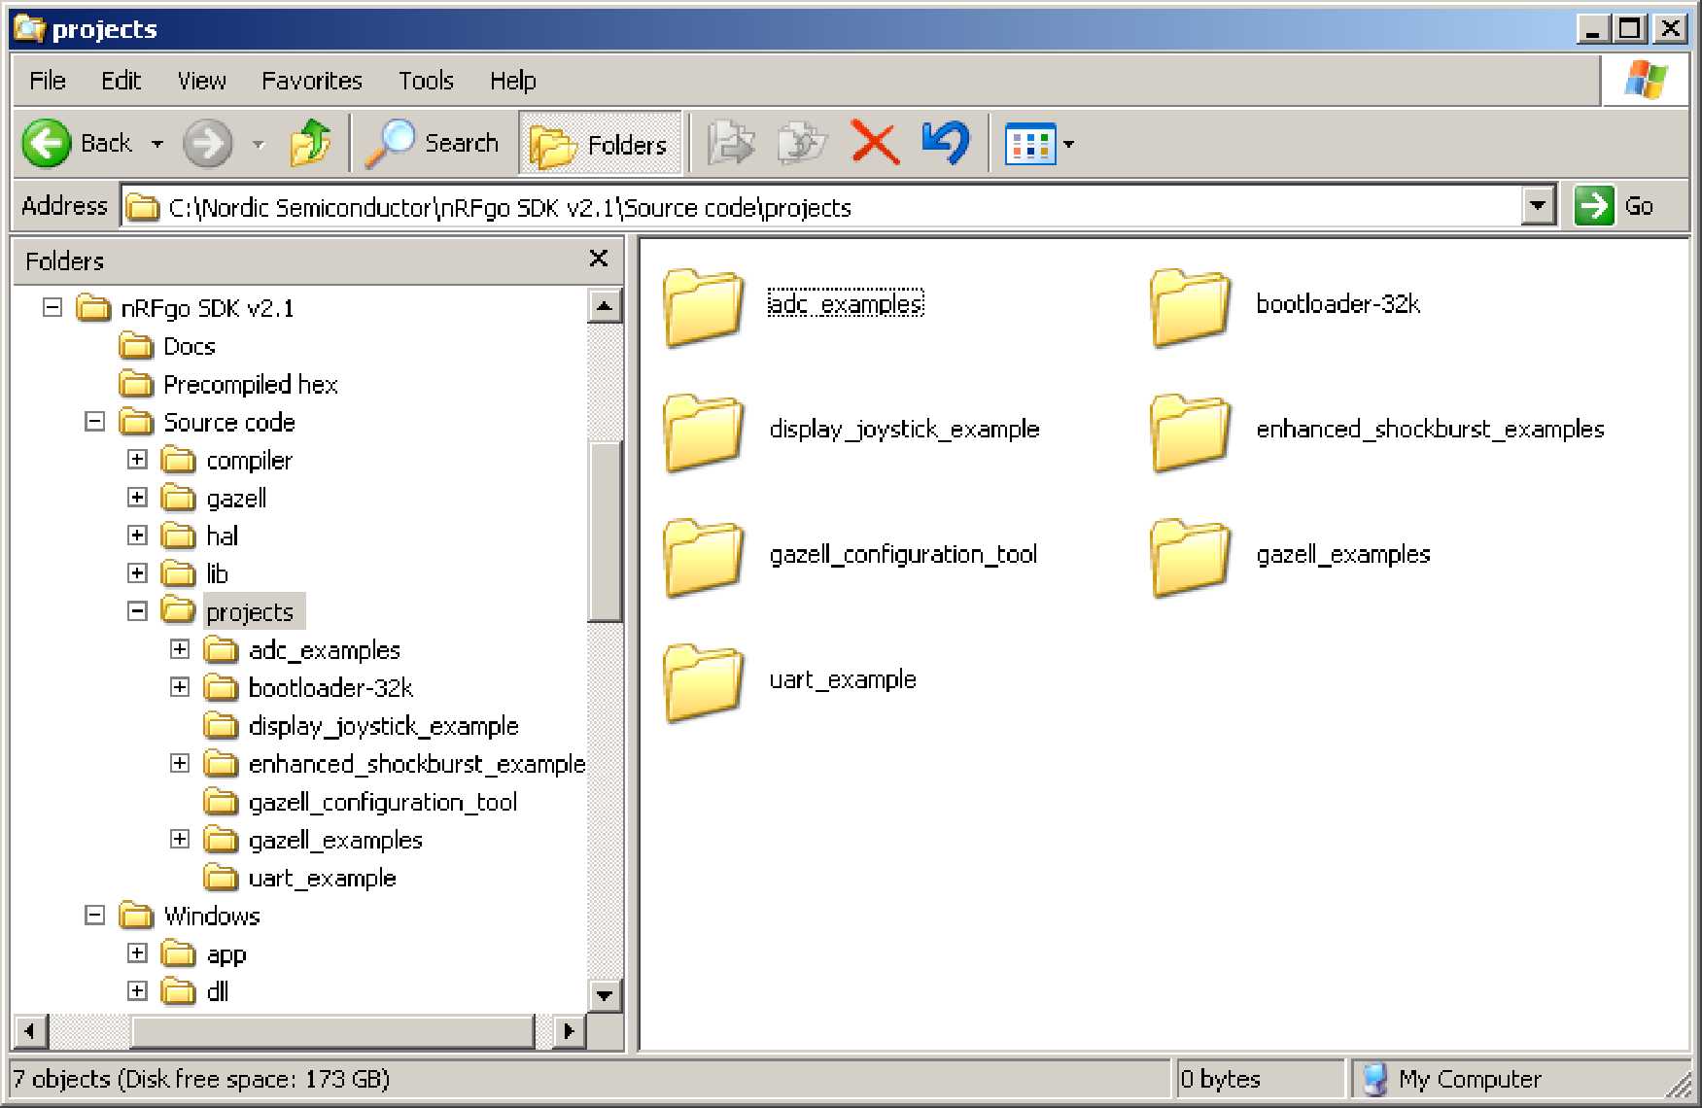
Task: Open the Search magnifier tool
Action: coord(433,144)
